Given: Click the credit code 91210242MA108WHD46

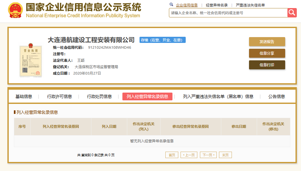Looking at the screenshot, I should click(x=109, y=47).
